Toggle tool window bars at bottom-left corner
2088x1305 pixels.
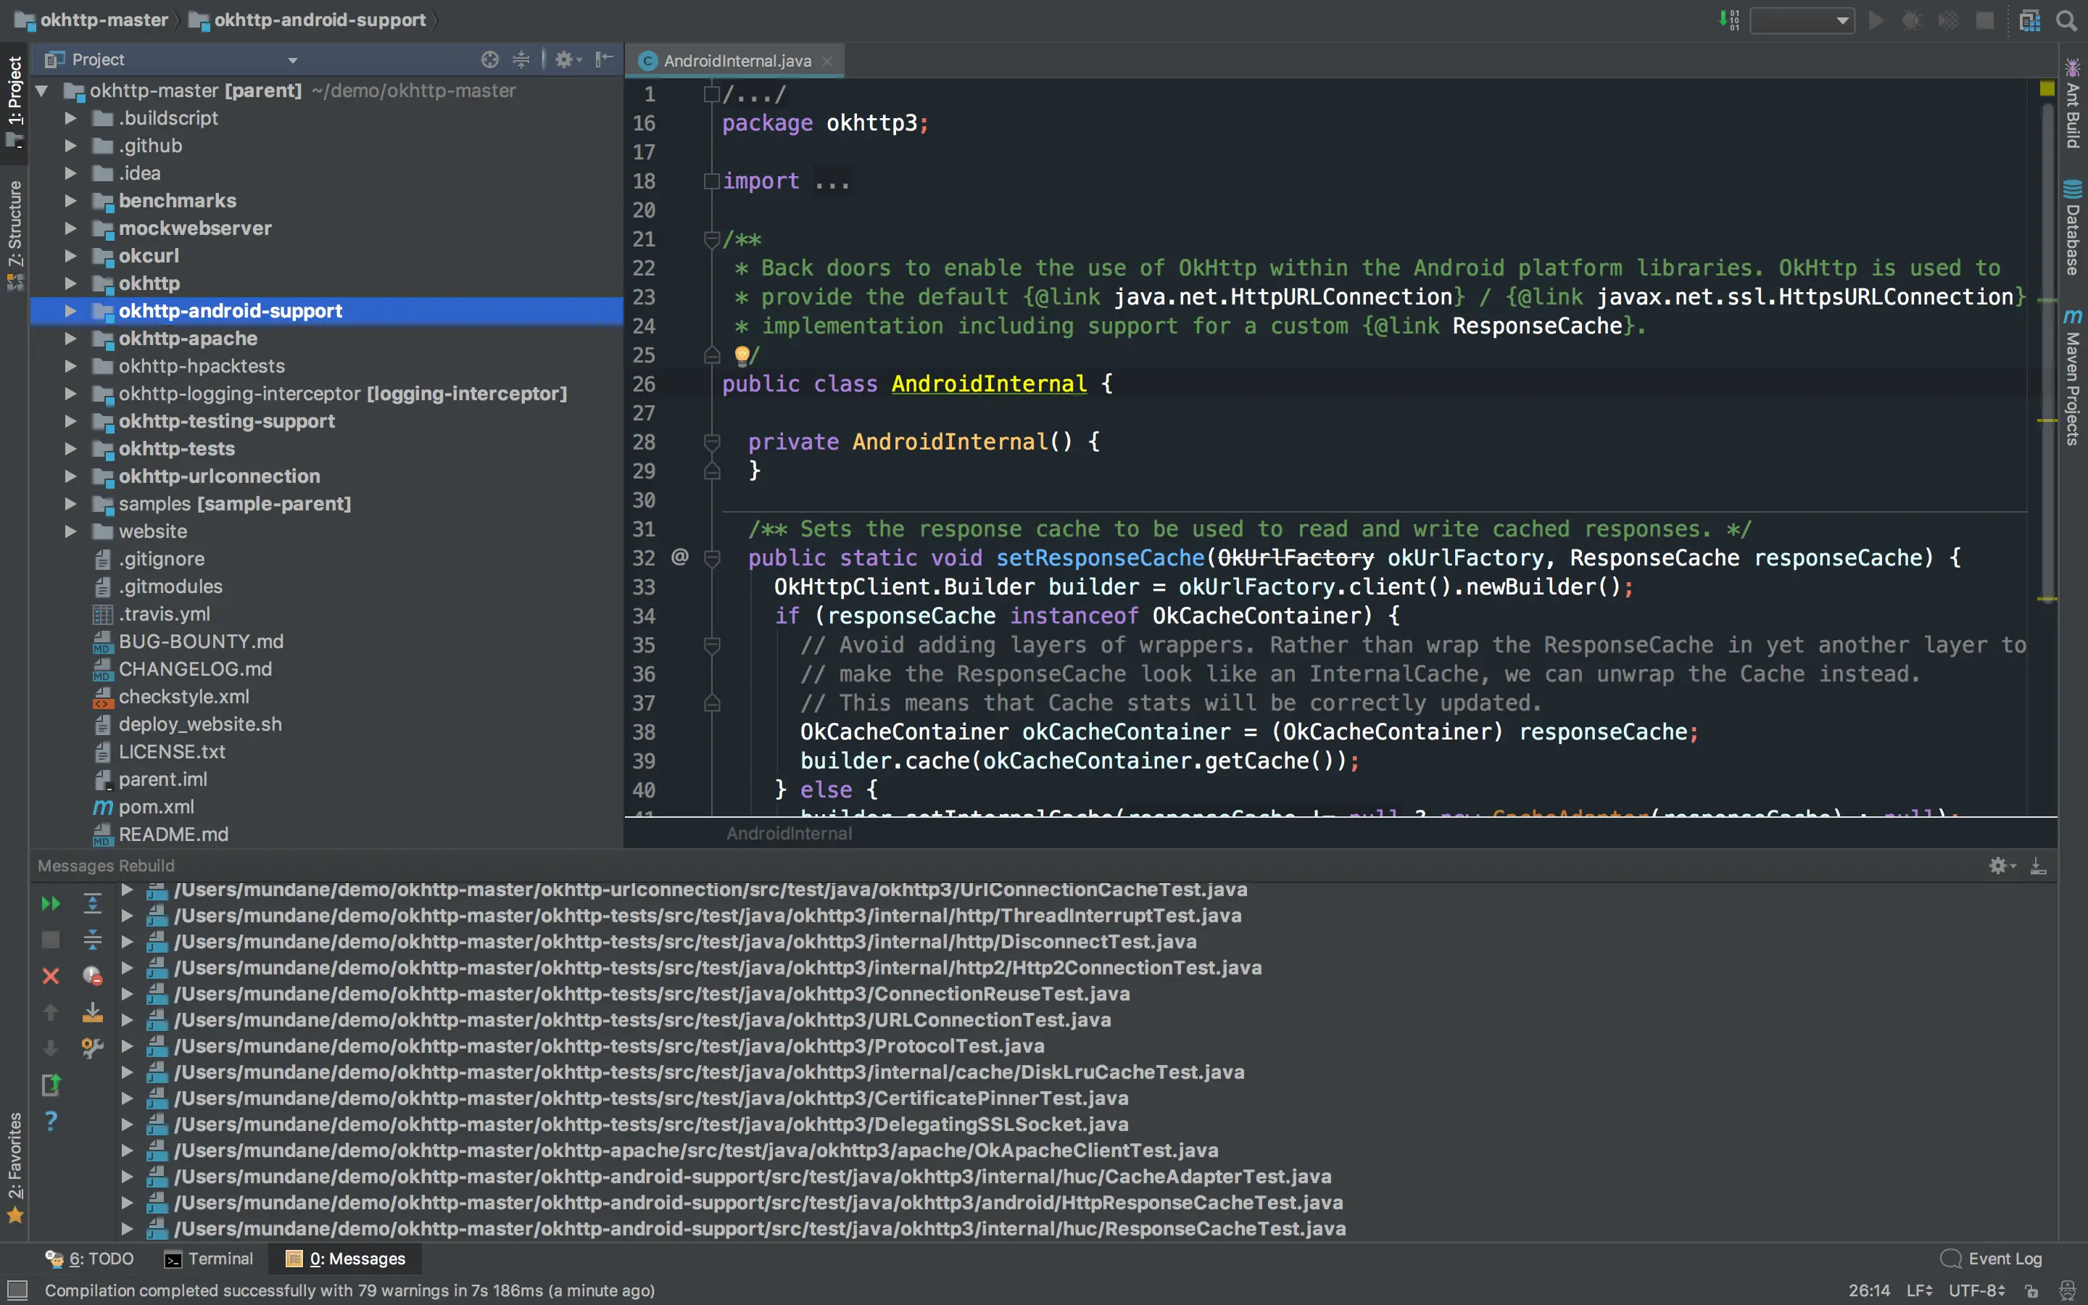[x=17, y=1290]
